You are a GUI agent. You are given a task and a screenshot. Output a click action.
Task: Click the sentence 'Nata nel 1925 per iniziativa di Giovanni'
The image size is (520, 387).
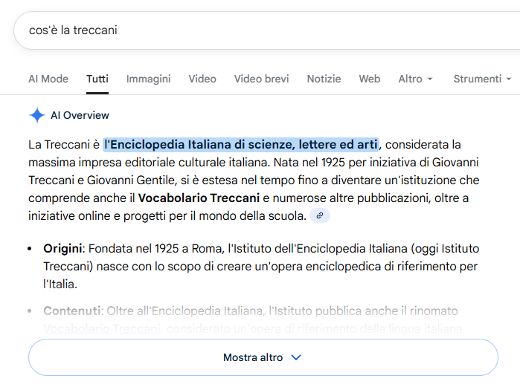(376, 163)
